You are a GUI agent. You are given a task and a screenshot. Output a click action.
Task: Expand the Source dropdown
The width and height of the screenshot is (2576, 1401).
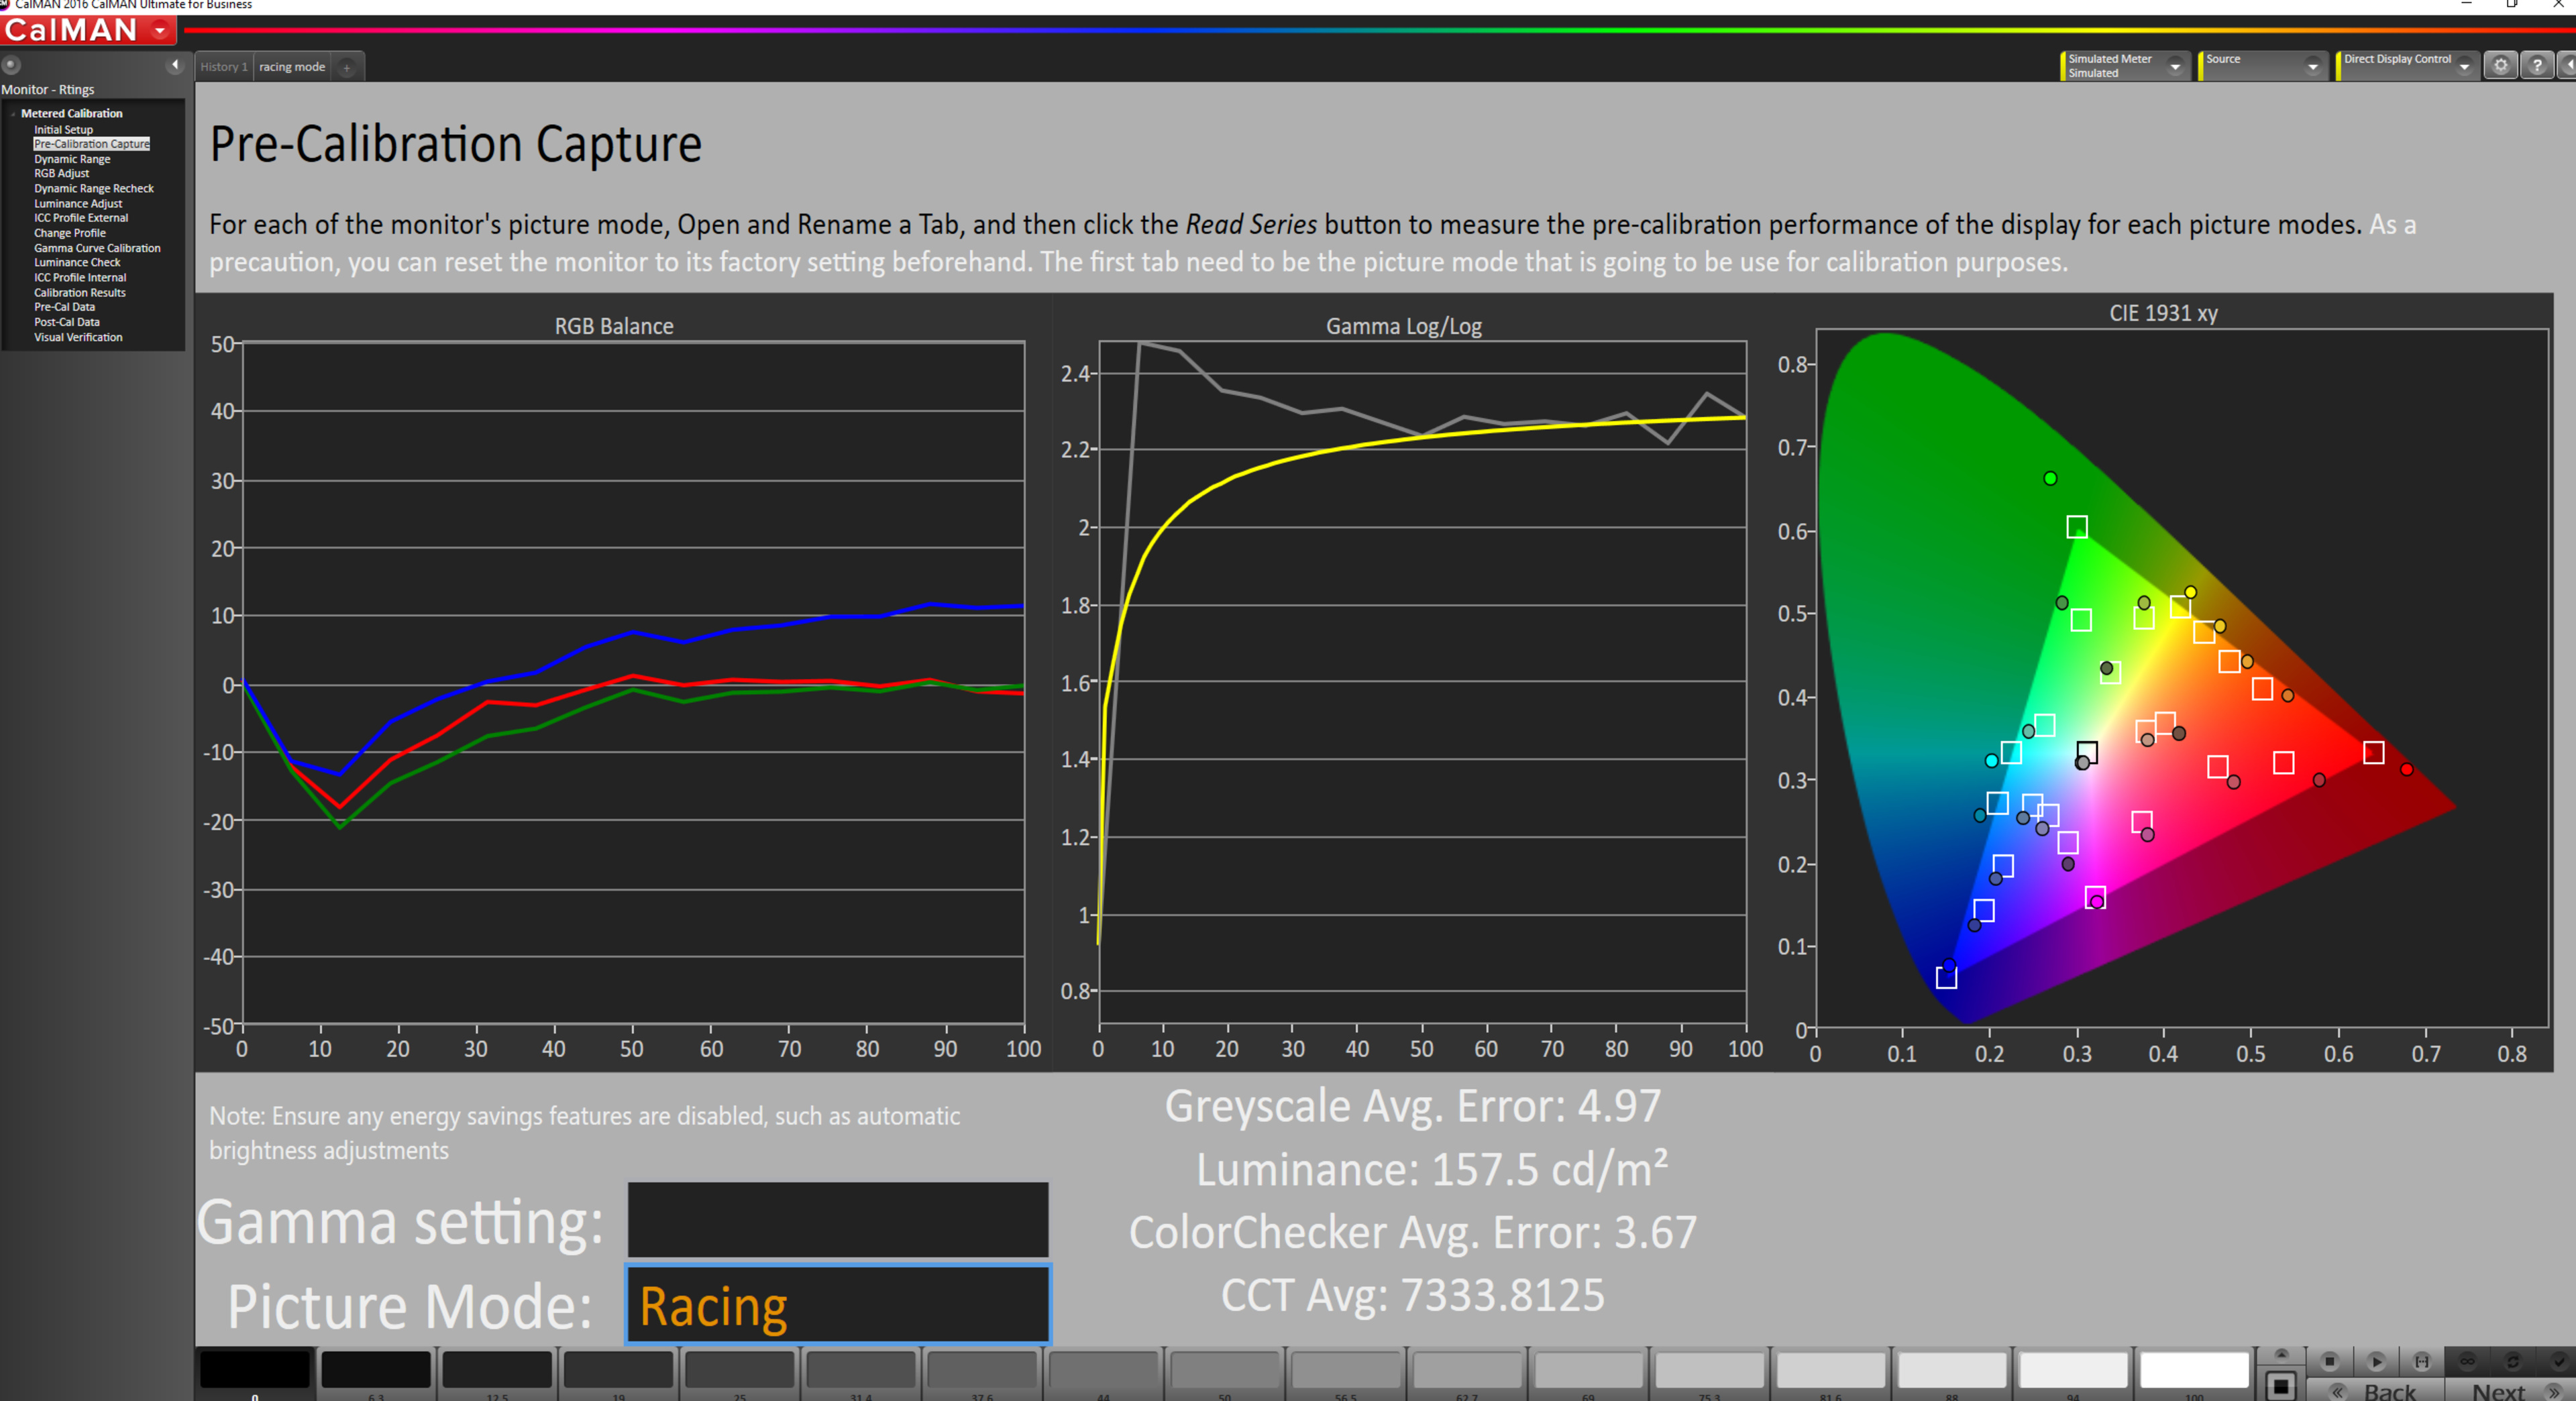2312,67
